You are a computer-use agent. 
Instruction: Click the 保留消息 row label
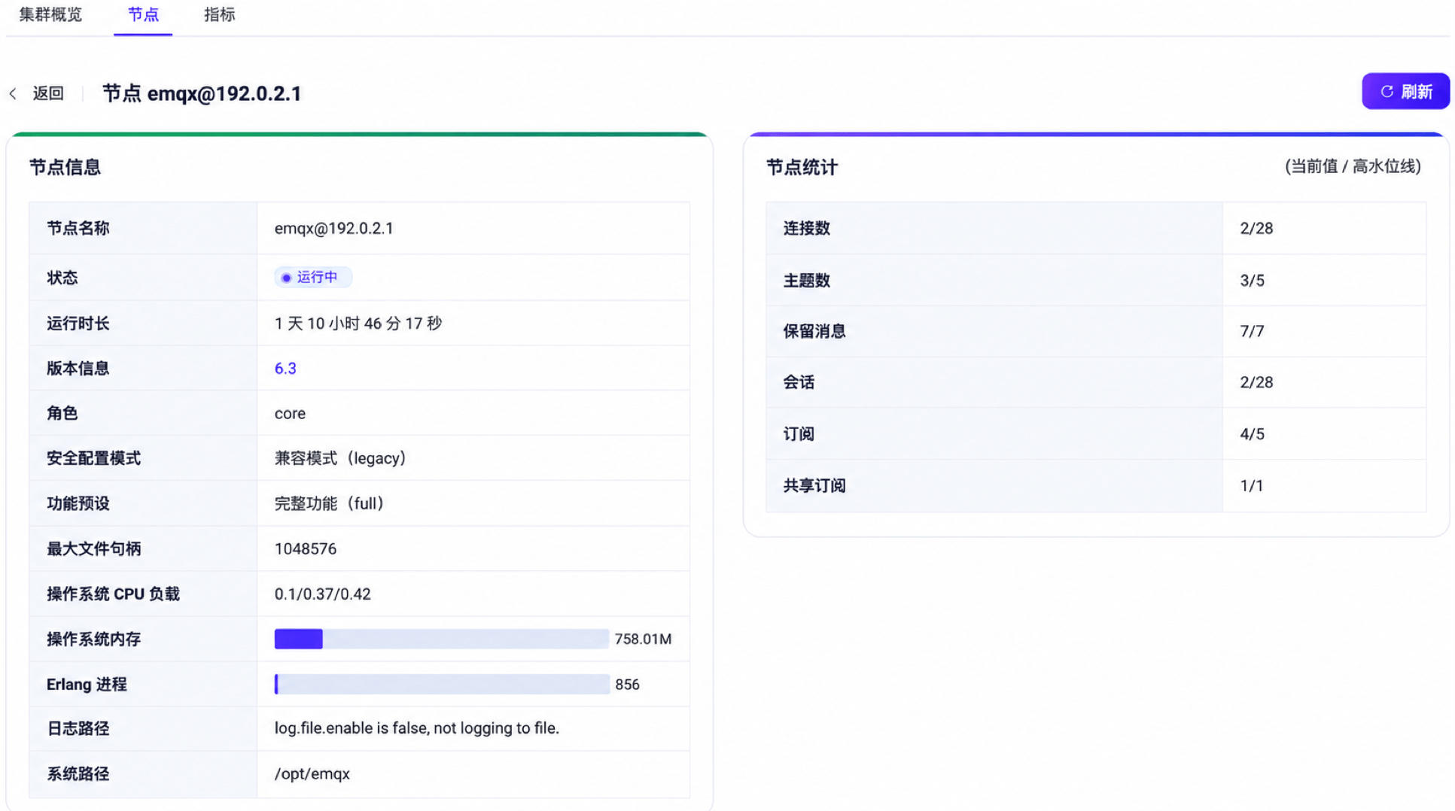(x=814, y=332)
